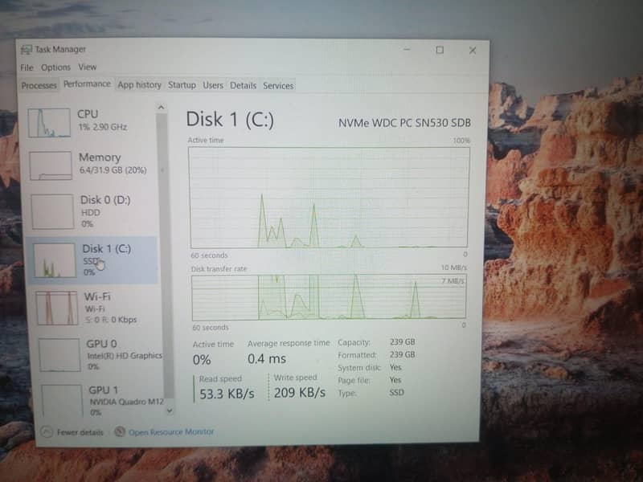Click the Resource Monitor icon
Screen dimensions: 643x482
click(x=120, y=431)
